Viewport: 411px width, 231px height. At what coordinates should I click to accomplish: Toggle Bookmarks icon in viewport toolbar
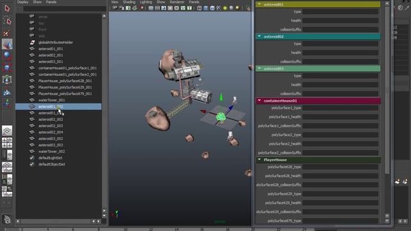(128, 8)
